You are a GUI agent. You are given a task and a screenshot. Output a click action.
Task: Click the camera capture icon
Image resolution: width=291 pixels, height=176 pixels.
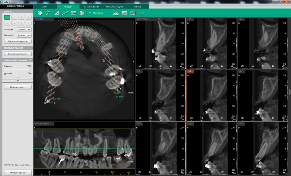point(73,13)
